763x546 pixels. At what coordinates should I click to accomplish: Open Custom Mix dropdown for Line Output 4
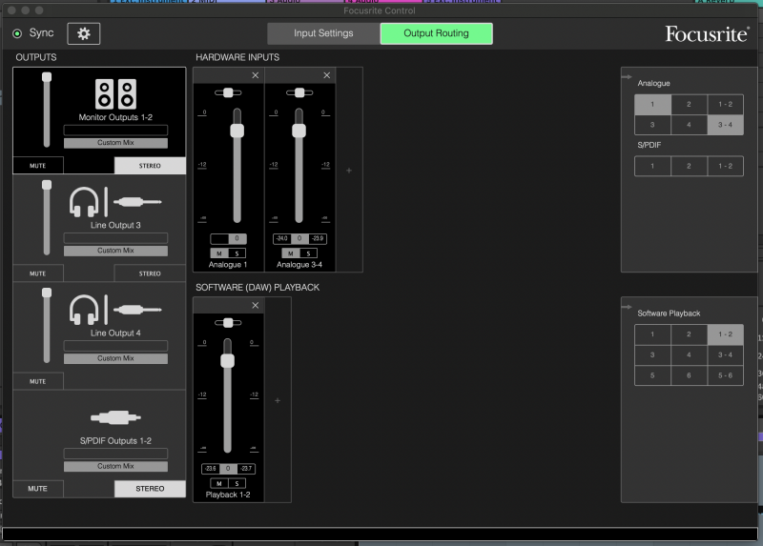click(x=115, y=359)
